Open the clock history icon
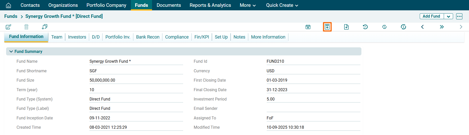Screen dimensions: 469x135 pos(365,27)
